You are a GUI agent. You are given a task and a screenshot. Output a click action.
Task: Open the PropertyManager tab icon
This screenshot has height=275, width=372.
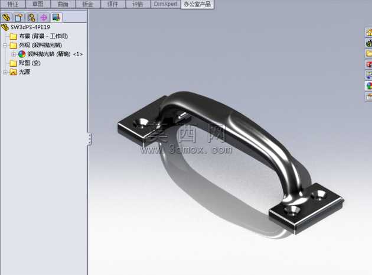(x=19, y=17)
